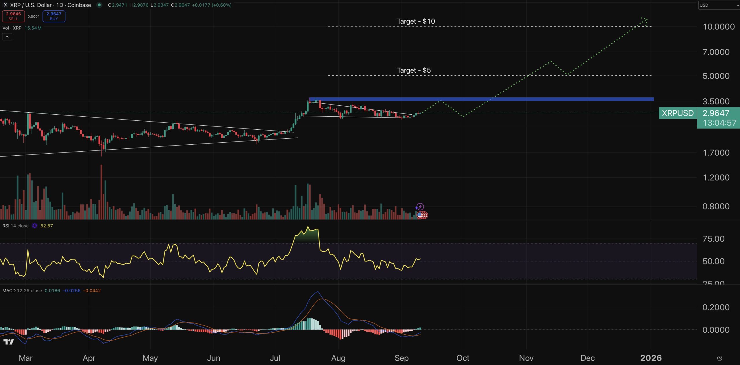Click the green market status dot
The image size is (740, 365).
point(99,5)
